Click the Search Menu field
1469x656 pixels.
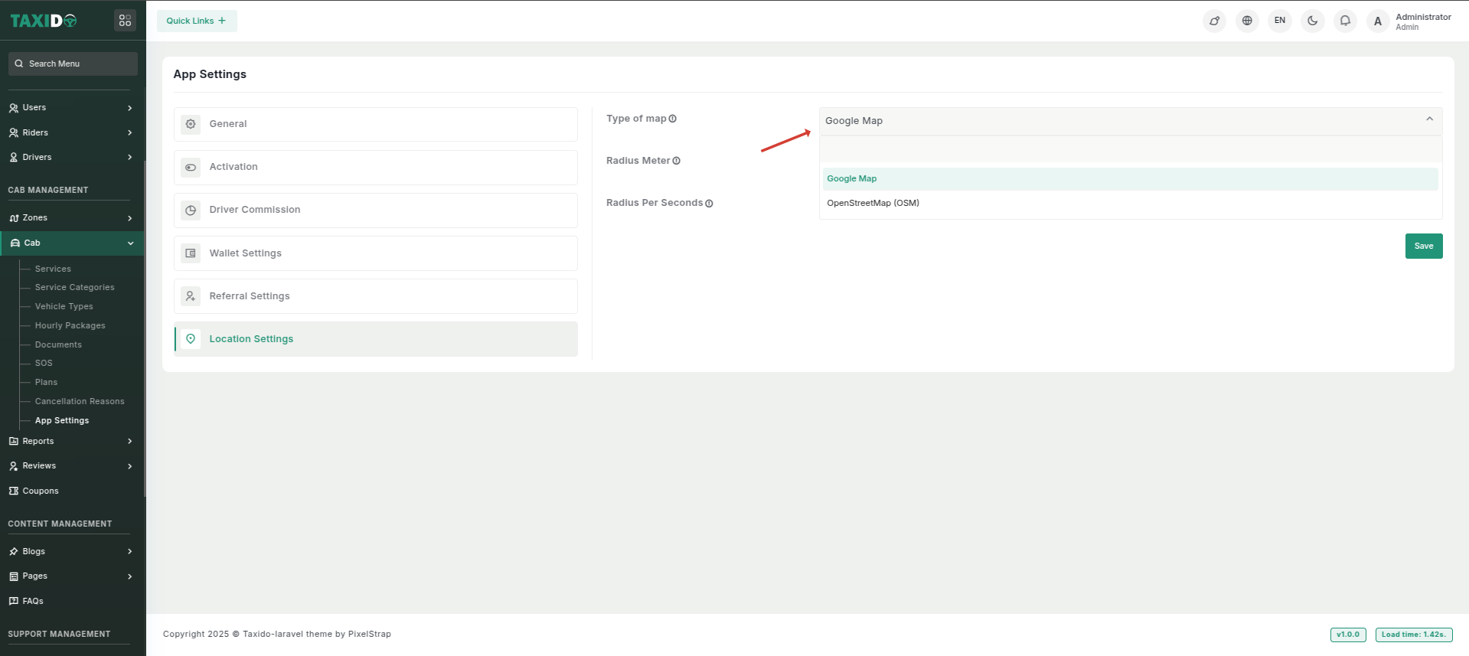[73, 64]
